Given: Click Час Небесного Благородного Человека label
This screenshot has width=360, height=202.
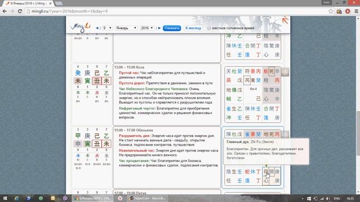Looking at the screenshot, I should tap(154, 89).
